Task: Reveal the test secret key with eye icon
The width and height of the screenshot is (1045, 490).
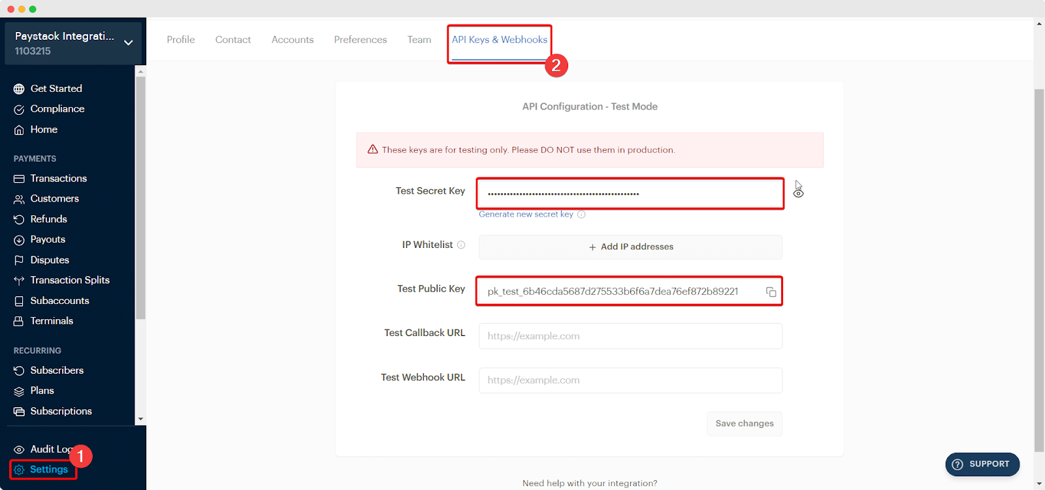Action: (798, 193)
